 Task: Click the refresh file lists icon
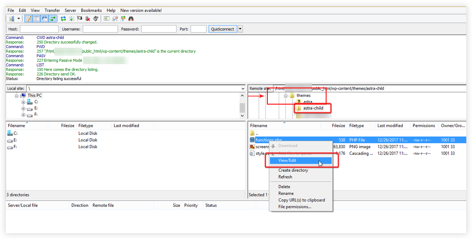(63, 19)
